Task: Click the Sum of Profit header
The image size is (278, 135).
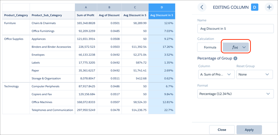Action: 86,15
